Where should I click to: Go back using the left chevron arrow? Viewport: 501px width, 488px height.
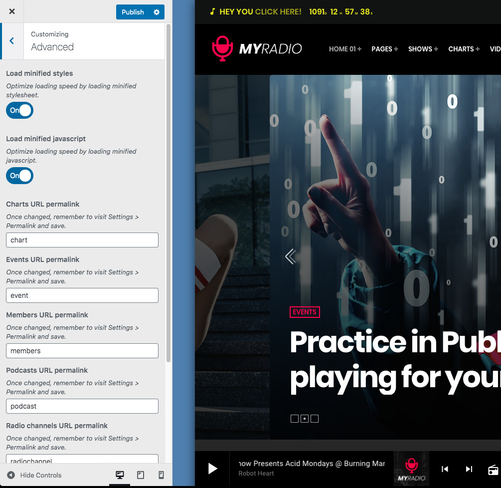pos(12,41)
